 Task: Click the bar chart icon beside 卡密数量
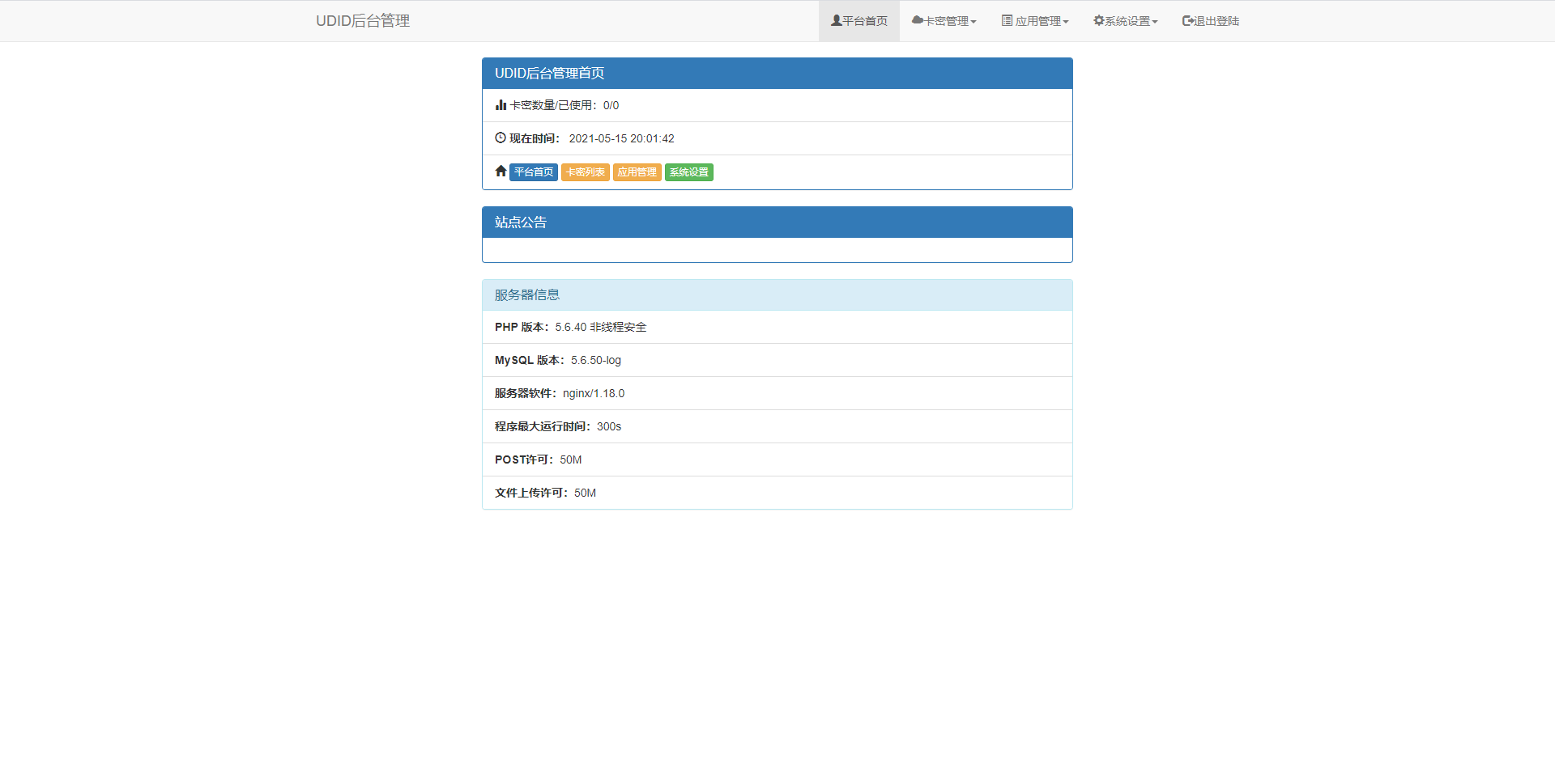pyautogui.click(x=501, y=105)
